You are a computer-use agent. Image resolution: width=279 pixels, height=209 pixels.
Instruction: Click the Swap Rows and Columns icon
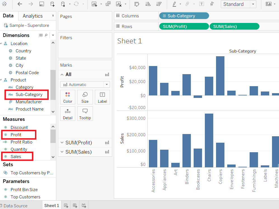[137, 4]
